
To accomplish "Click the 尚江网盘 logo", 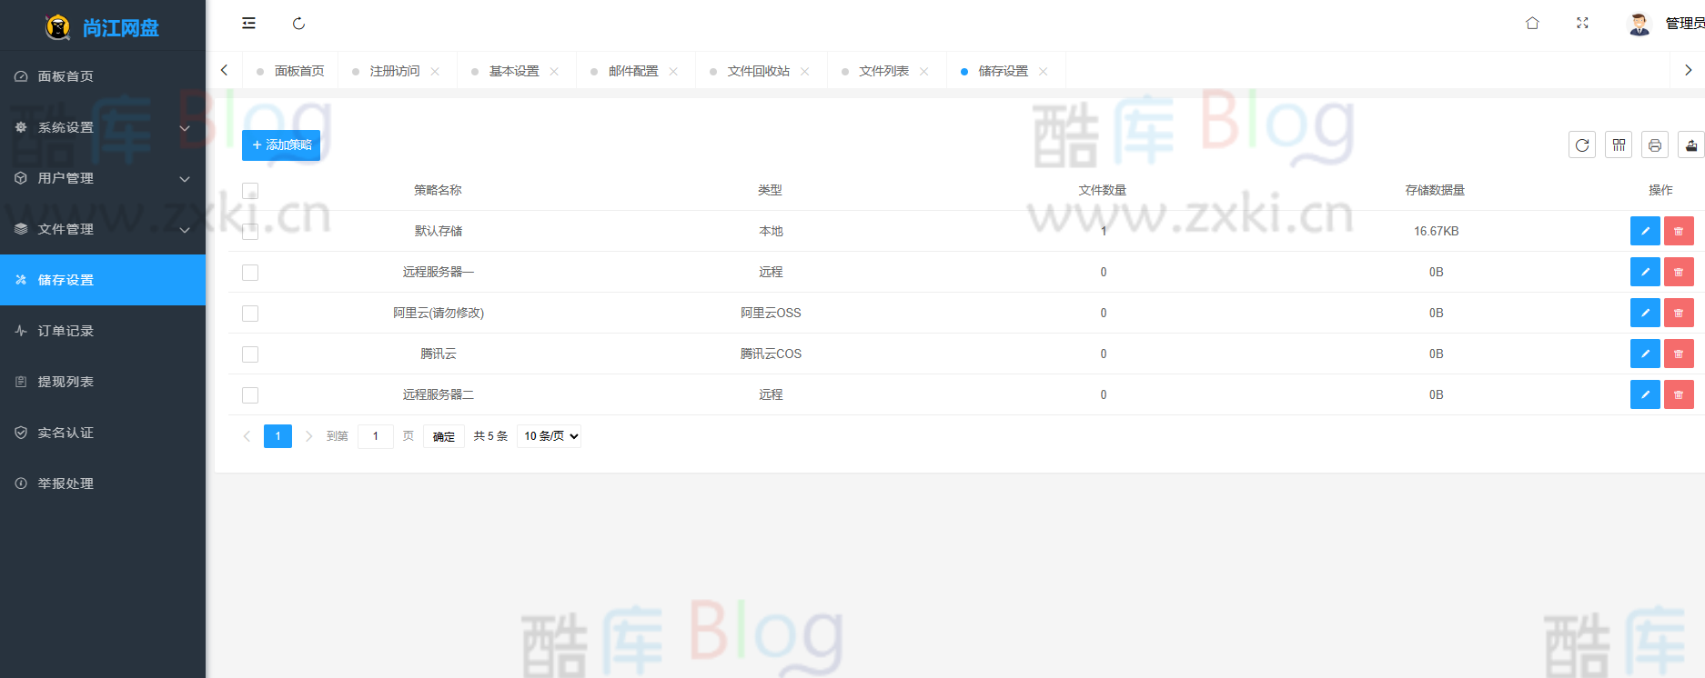I will (103, 27).
